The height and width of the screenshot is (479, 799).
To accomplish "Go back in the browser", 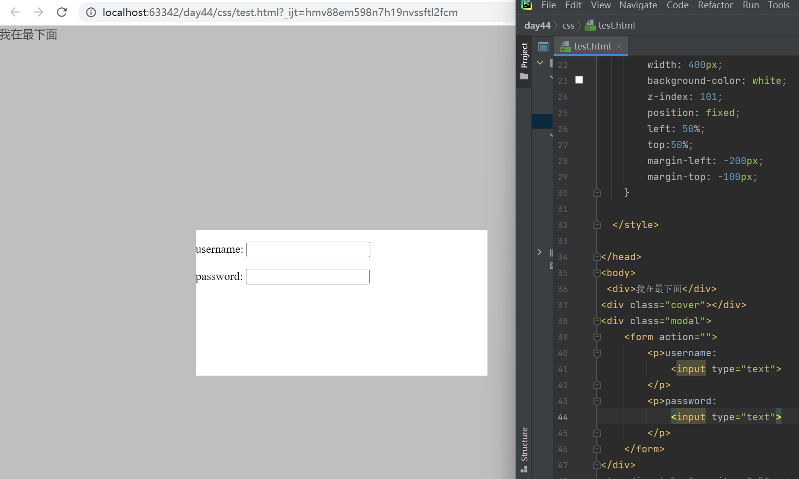I will tap(15, 12).
